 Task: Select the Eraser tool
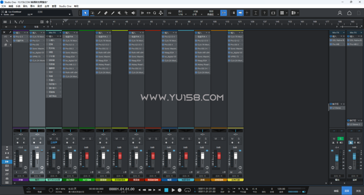pyautogui.click(x=106, y=13)
